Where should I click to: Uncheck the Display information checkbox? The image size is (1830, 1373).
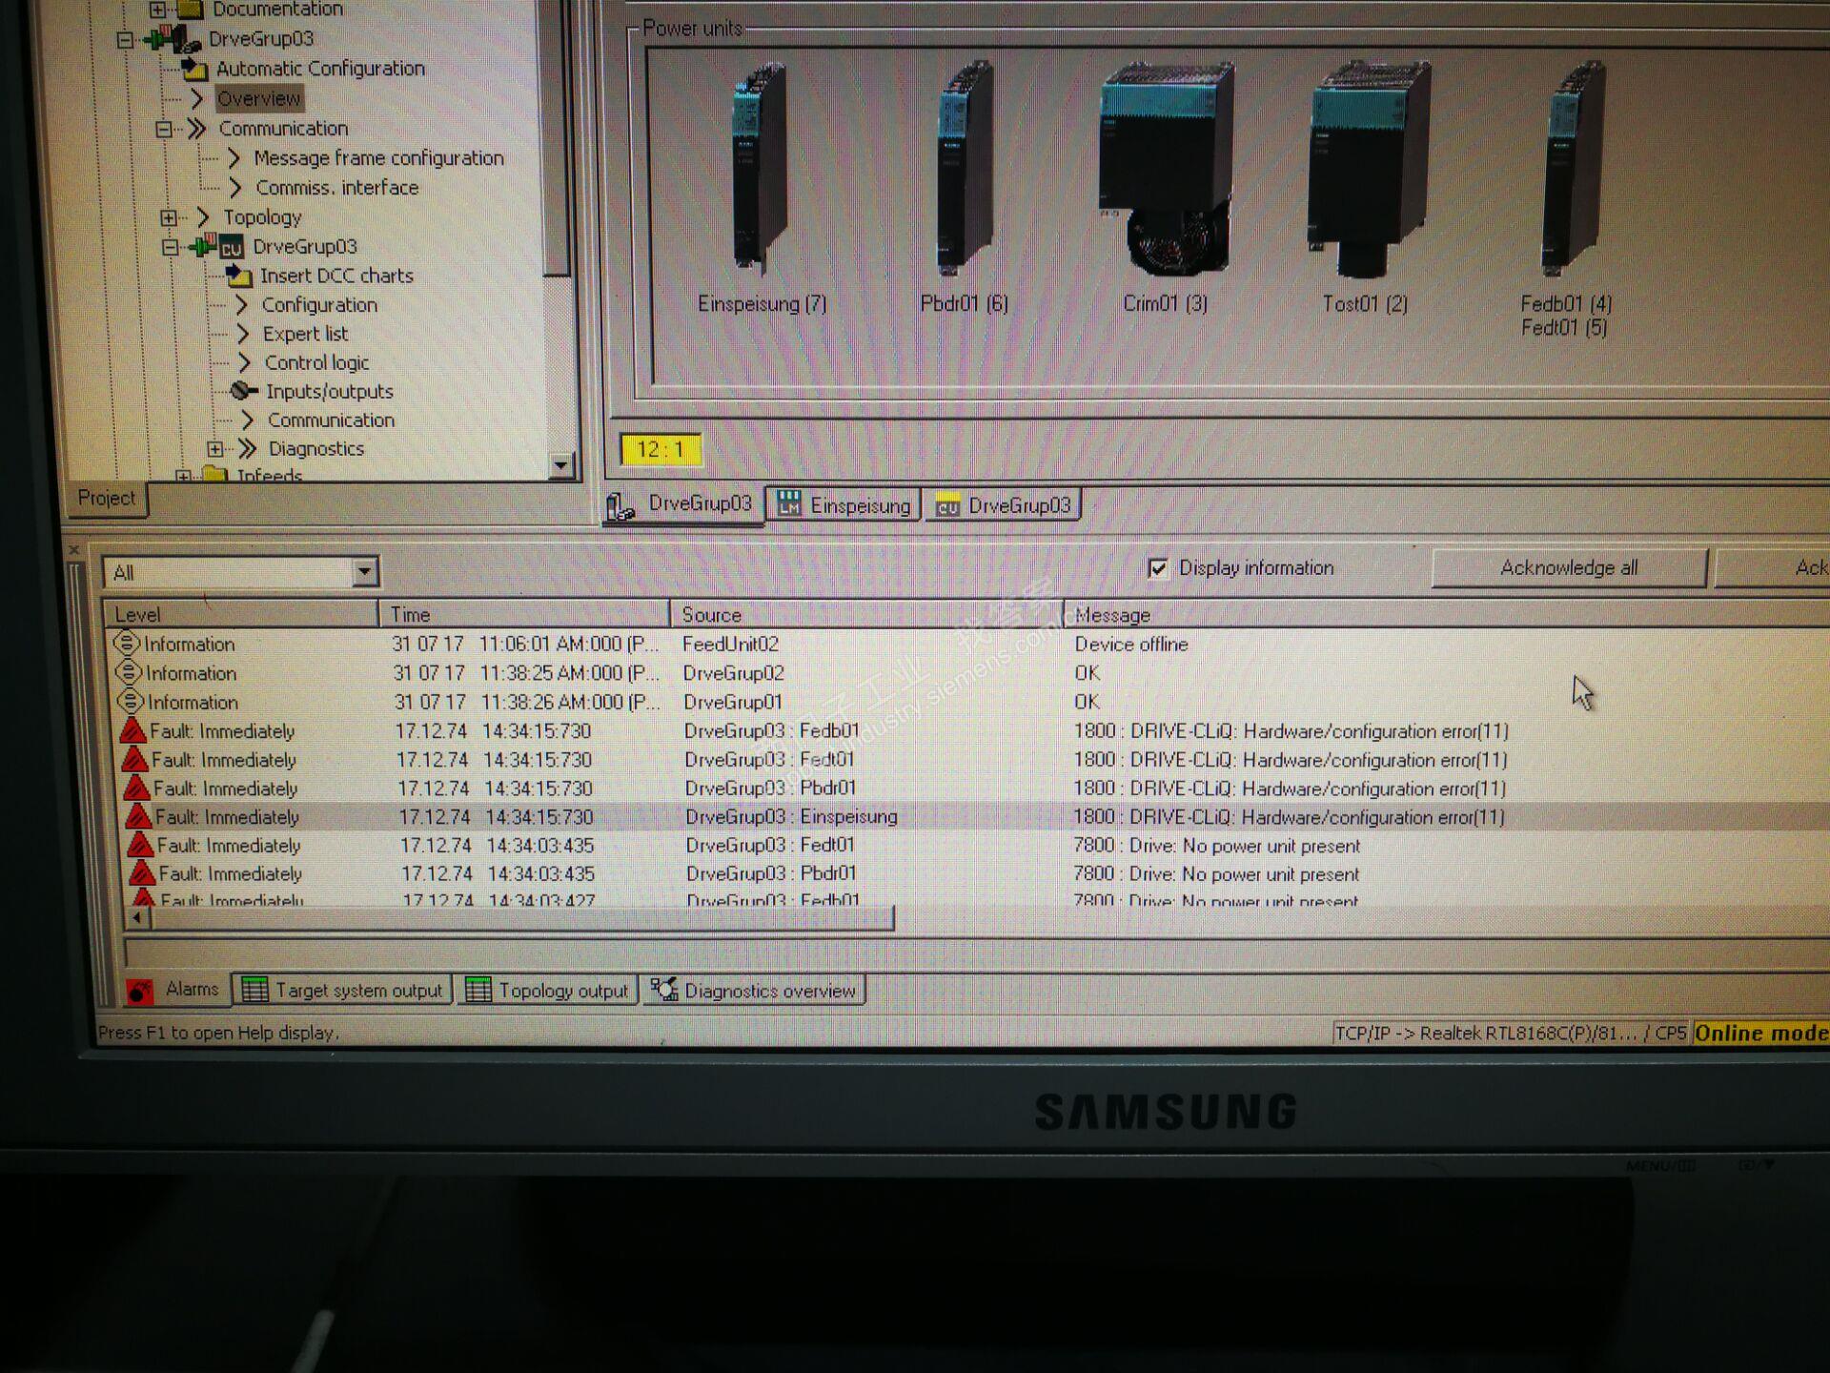pyautogui.click(x=1157, y=569)
